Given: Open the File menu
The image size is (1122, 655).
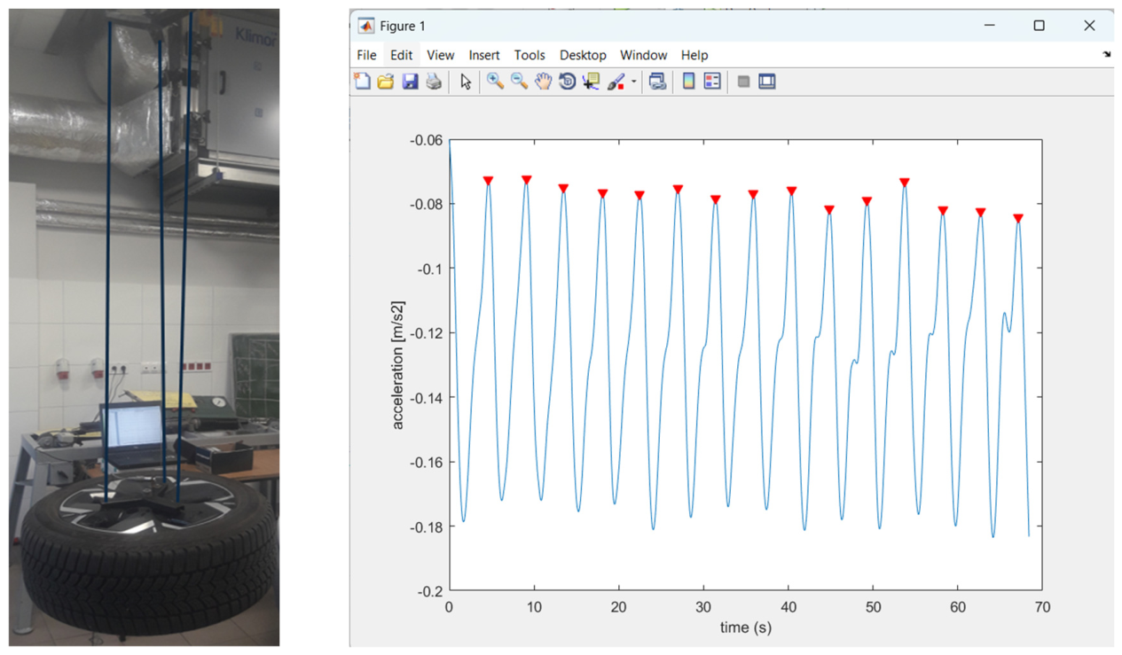Looking at the screenshot, I should point(366,55).
